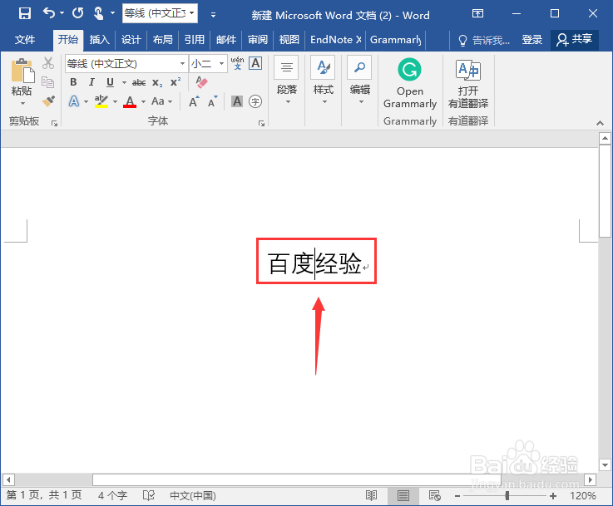Viewport: 613px width, 506px height.
Task: Switch to the 插入 tab
Action: (99, 40)
